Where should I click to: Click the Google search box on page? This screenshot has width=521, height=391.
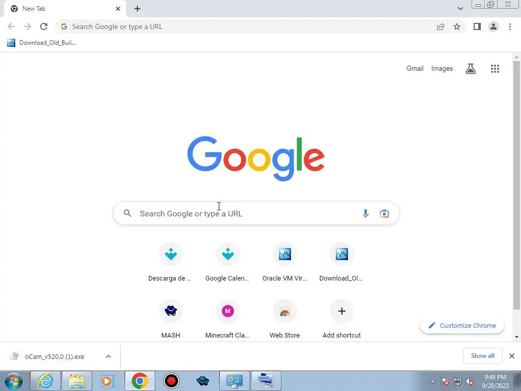(256, 213)
